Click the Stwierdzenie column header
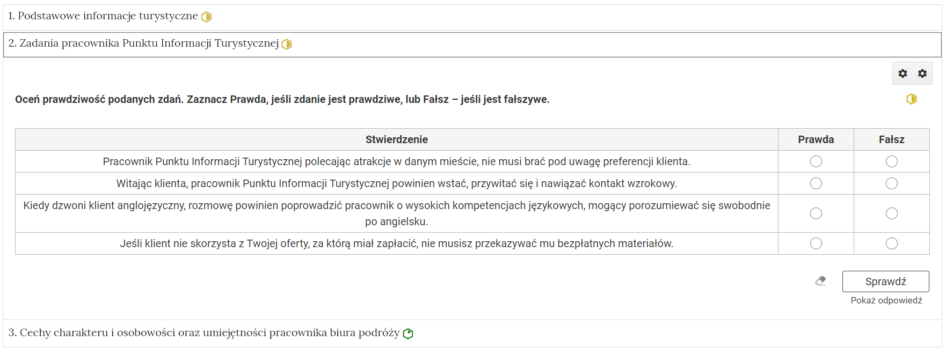 (x=396, y=139)
